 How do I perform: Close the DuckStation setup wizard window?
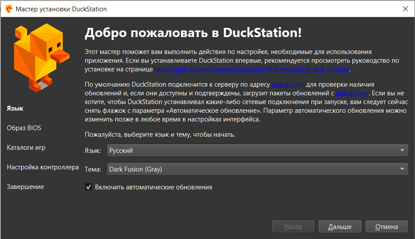pos(405,9)
